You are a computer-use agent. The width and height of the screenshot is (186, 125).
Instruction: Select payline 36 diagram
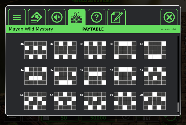point(35,50)
